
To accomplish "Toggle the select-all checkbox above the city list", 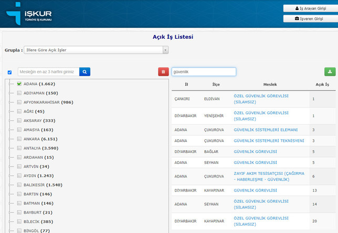I will (x=10, y=72).
